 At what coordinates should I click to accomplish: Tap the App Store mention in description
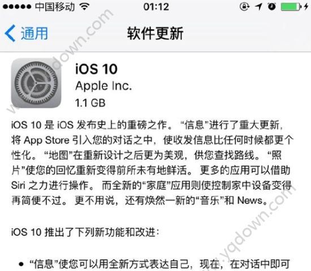(x=47, y=140)
